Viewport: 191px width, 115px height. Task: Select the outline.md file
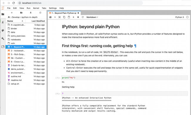26,77
